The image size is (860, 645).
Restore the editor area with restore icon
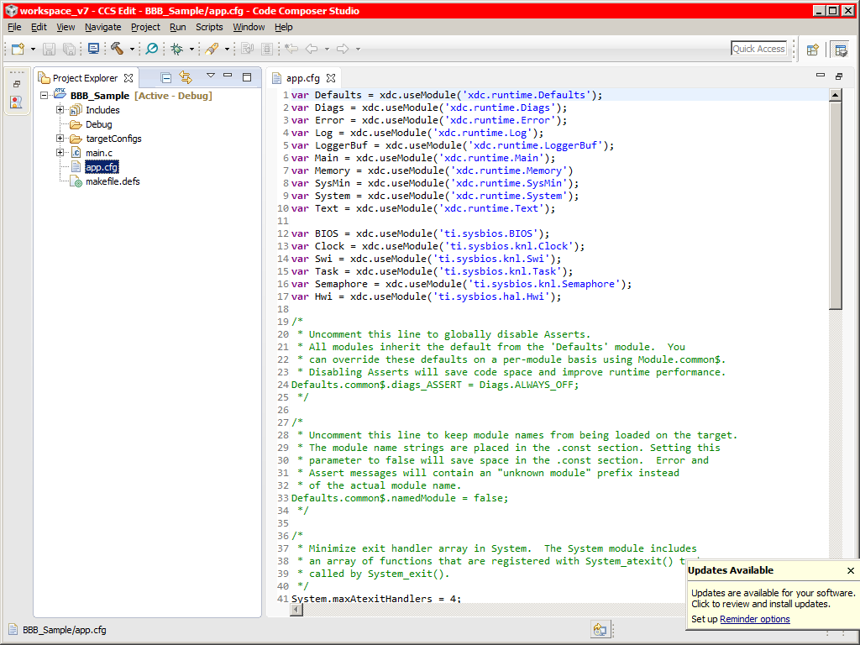(x=839, y=76)
